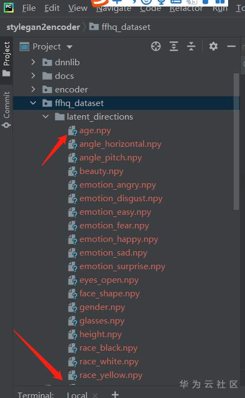Screen dimensions: 245x398
Task: Open the File menu
Action: coord(29,8)
